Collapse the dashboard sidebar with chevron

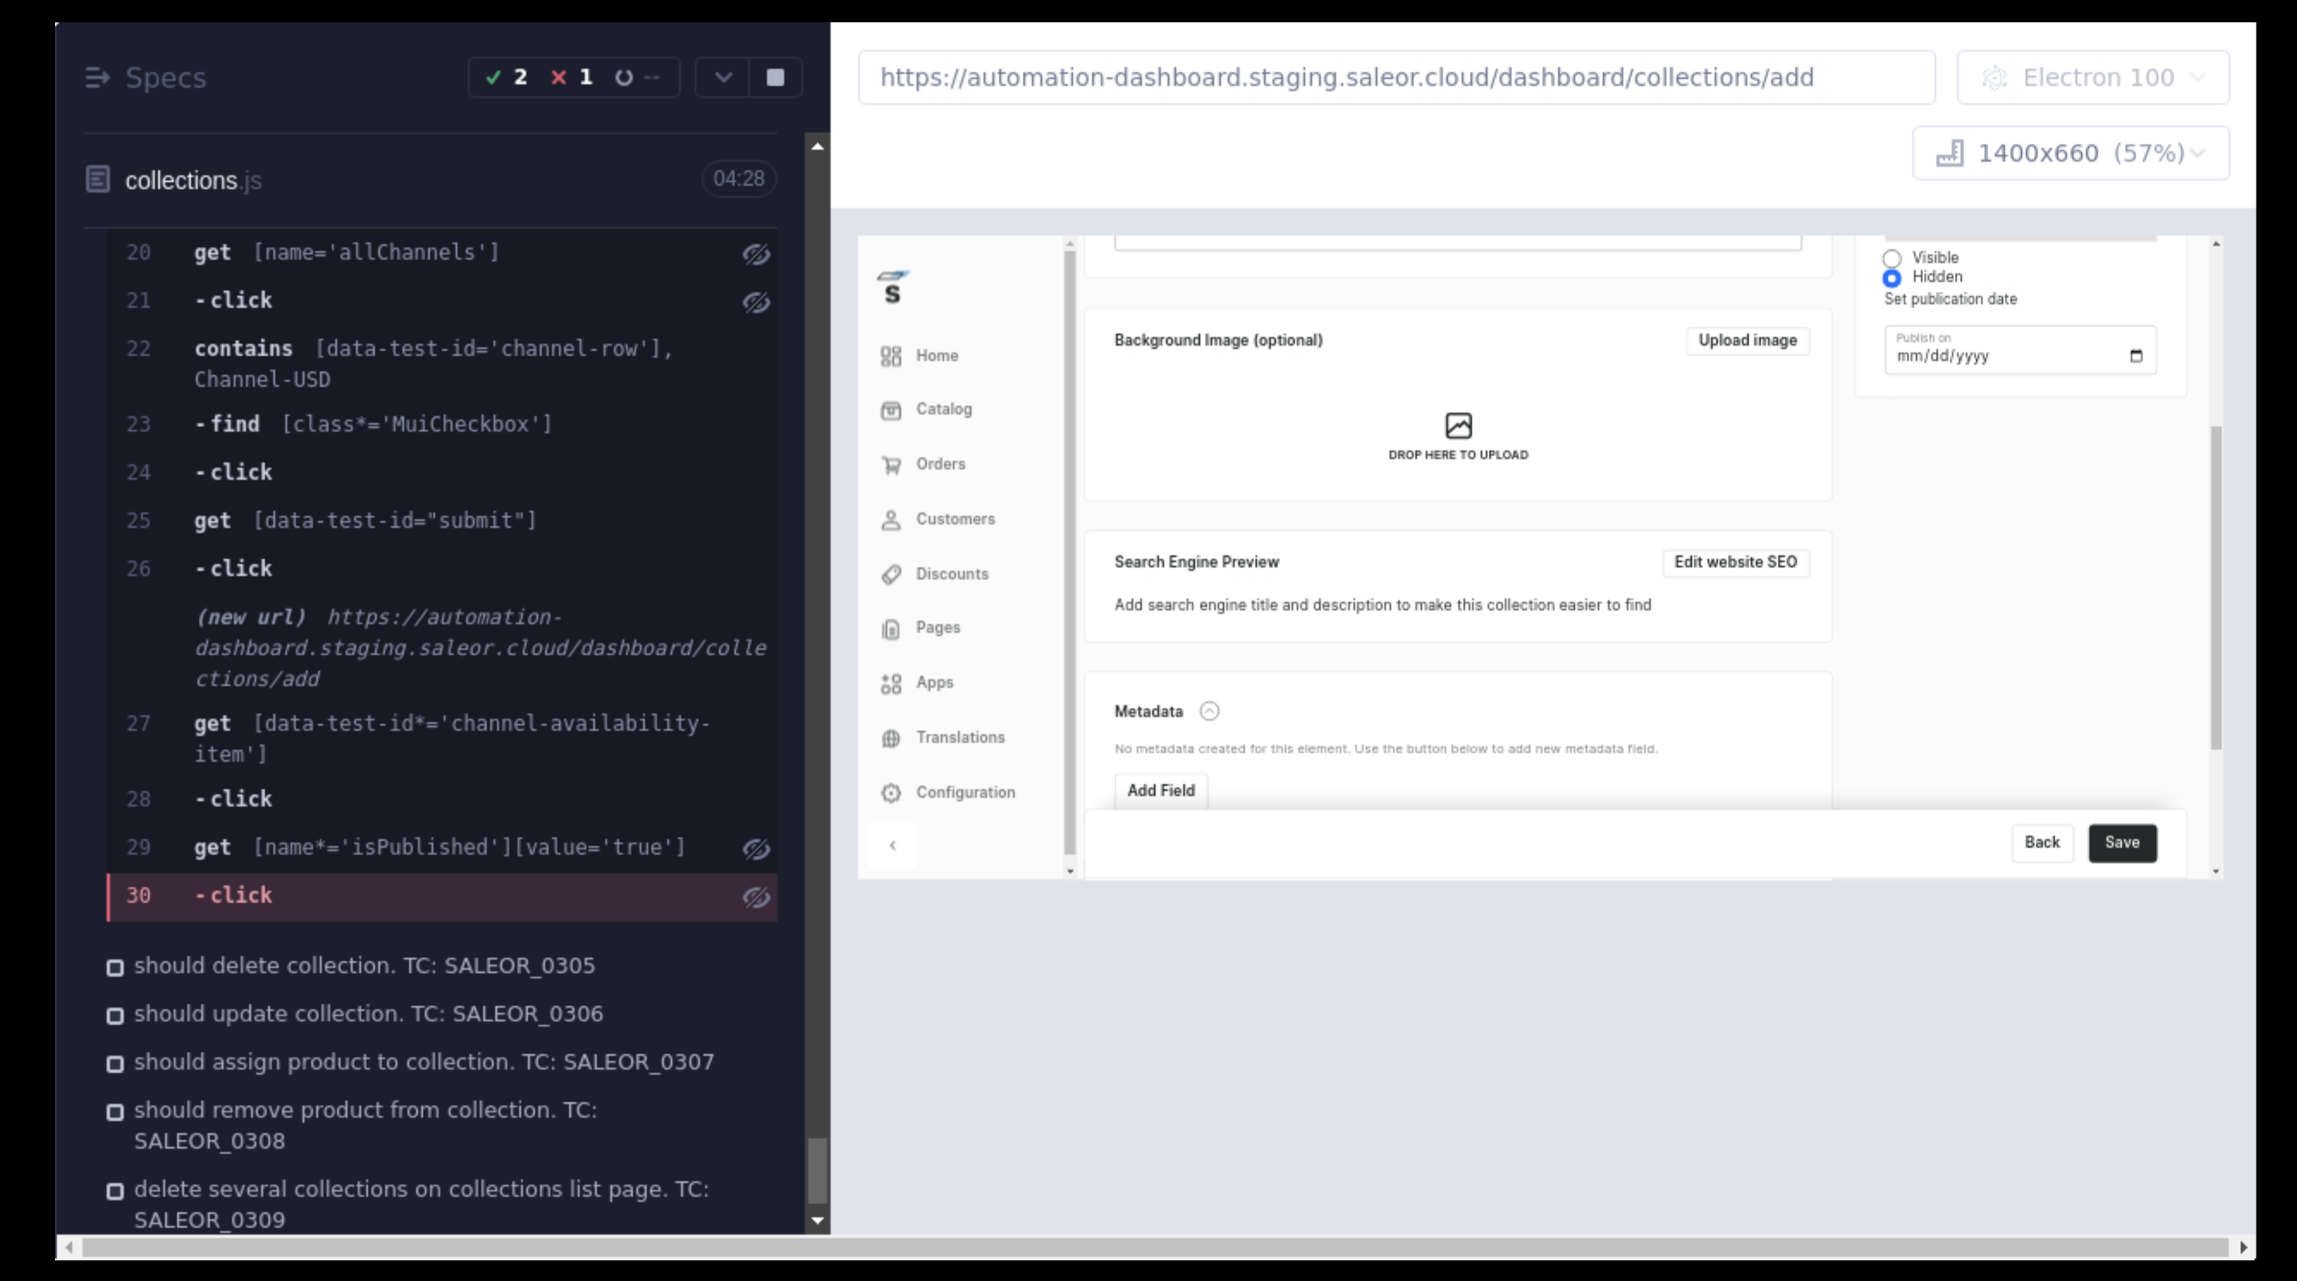click(x=892, y=845)
